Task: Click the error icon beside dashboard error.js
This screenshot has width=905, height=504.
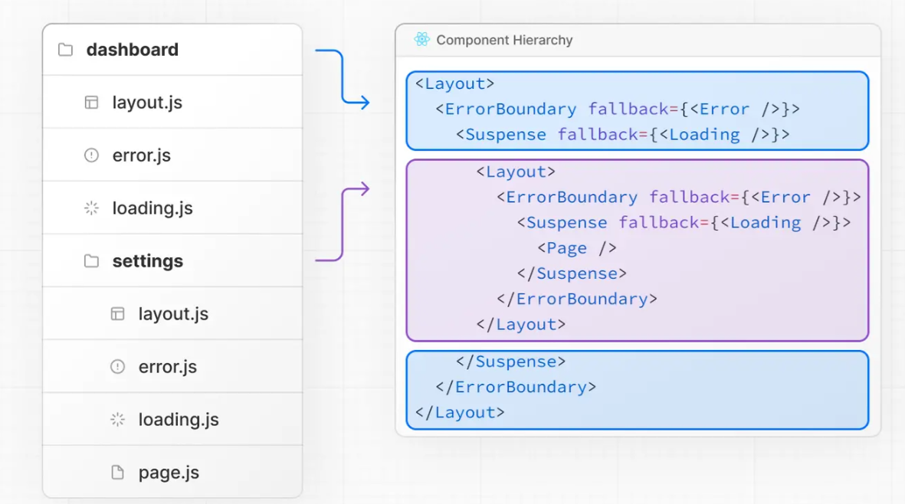Action: coord(91,155)
